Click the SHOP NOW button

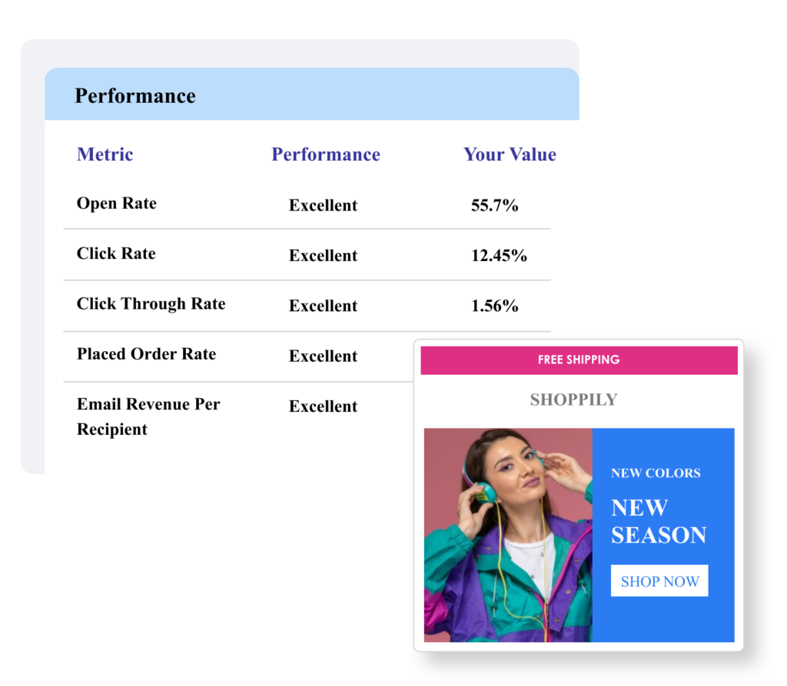659,581
